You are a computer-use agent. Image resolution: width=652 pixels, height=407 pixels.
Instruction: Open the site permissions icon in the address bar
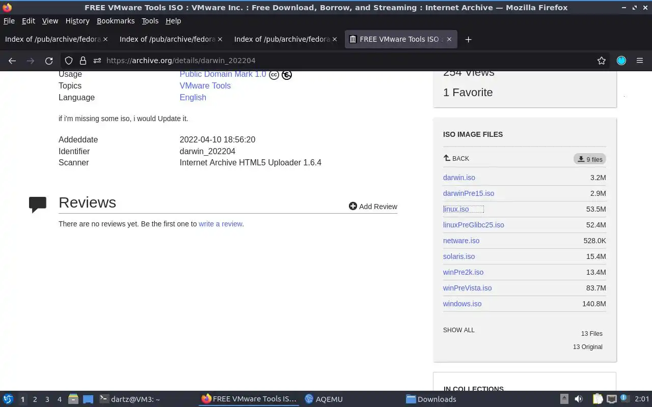pyautogui.click(x=97, y=61)
